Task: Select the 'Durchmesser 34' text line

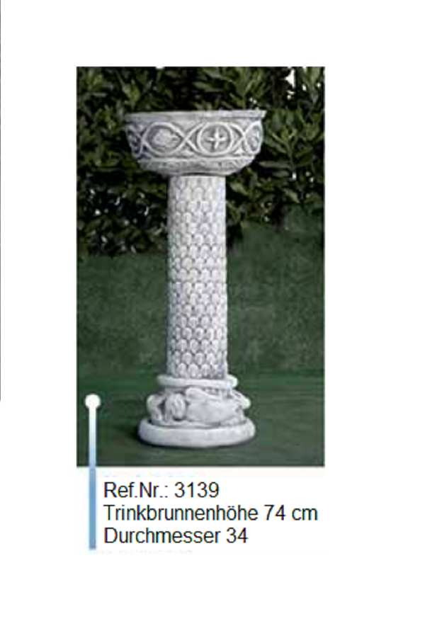Action: (x=176, y=535)
